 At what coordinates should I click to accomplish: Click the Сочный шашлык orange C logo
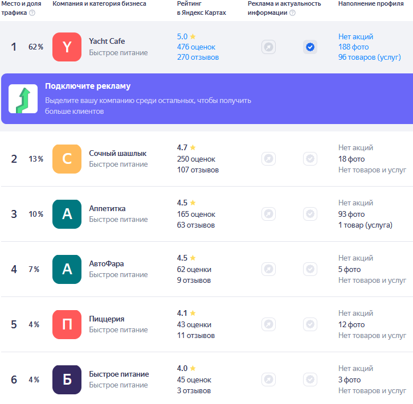pos(67,159)
